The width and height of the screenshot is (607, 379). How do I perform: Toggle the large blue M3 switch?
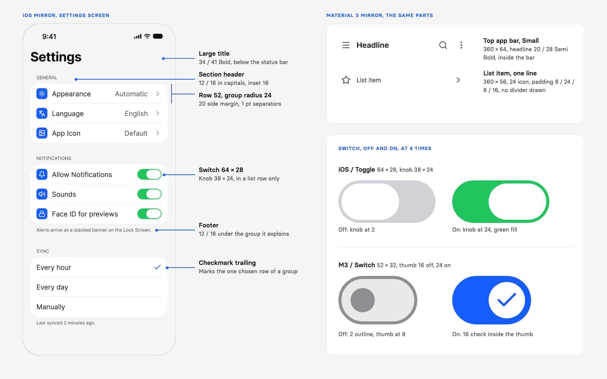point(492,300)
